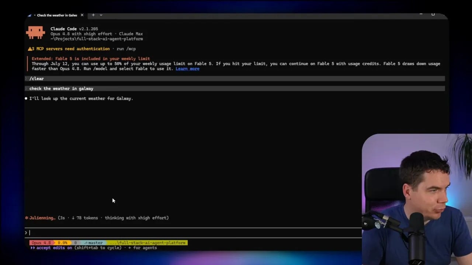
Task: Click the '3 MCP servers need authentication' text
Action: (x=71, y=49)
